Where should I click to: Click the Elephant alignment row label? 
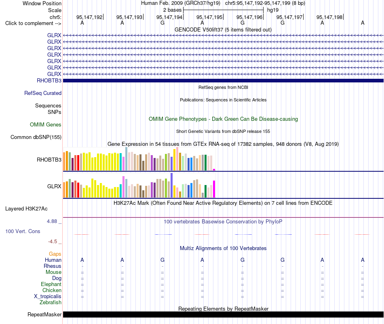pyautogui.click(x=51, y=284)
